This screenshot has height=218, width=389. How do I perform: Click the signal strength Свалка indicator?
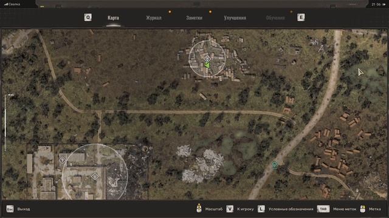pyautogui.click(x=12, y=4)
